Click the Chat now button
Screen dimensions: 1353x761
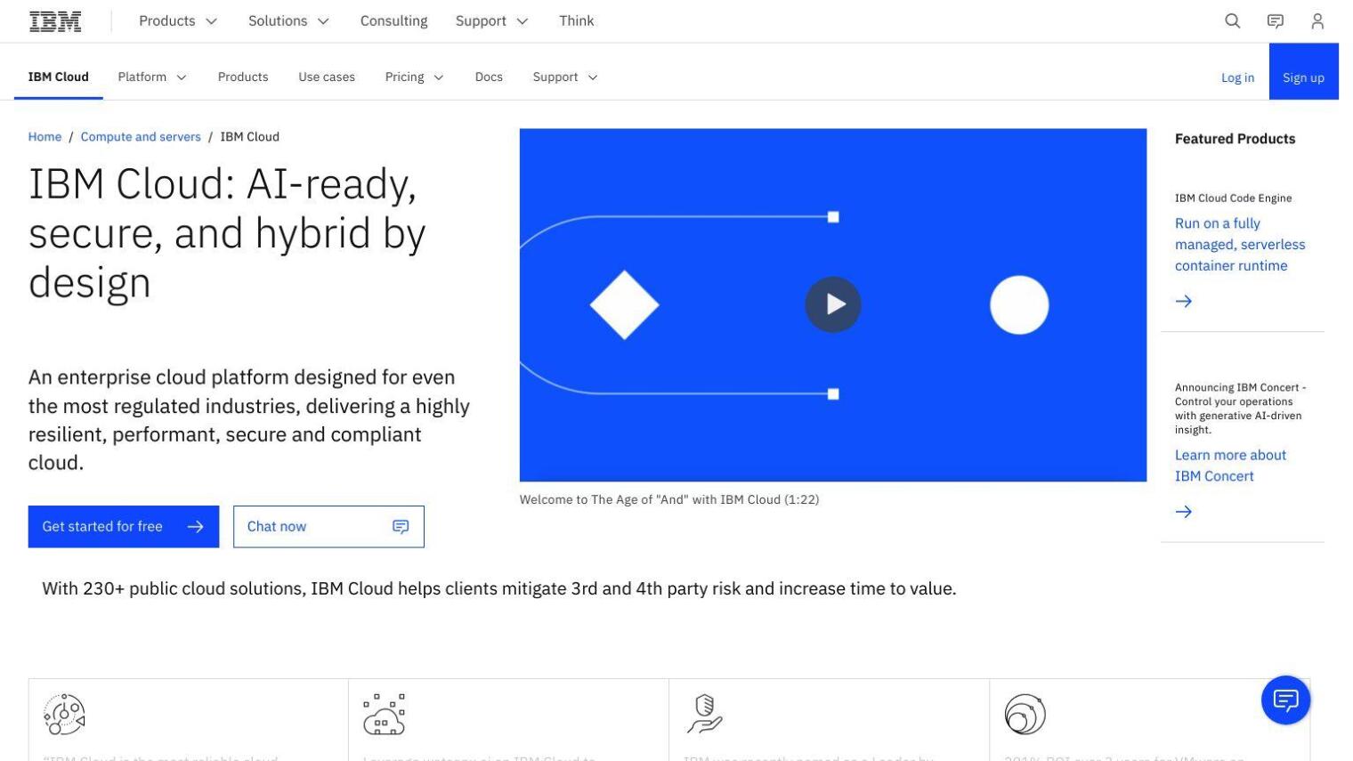[328, 527]
